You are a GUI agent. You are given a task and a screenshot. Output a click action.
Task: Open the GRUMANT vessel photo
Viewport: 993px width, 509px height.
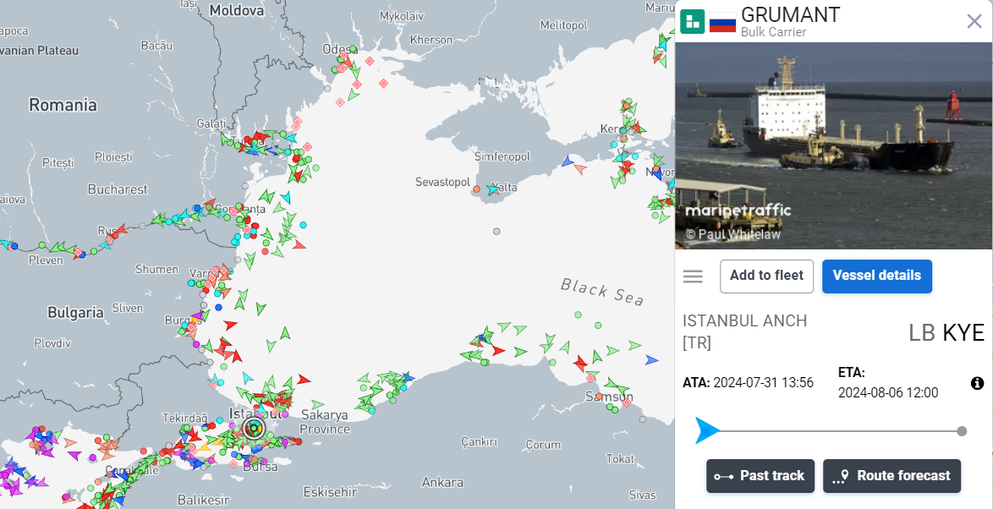[833, 145]
